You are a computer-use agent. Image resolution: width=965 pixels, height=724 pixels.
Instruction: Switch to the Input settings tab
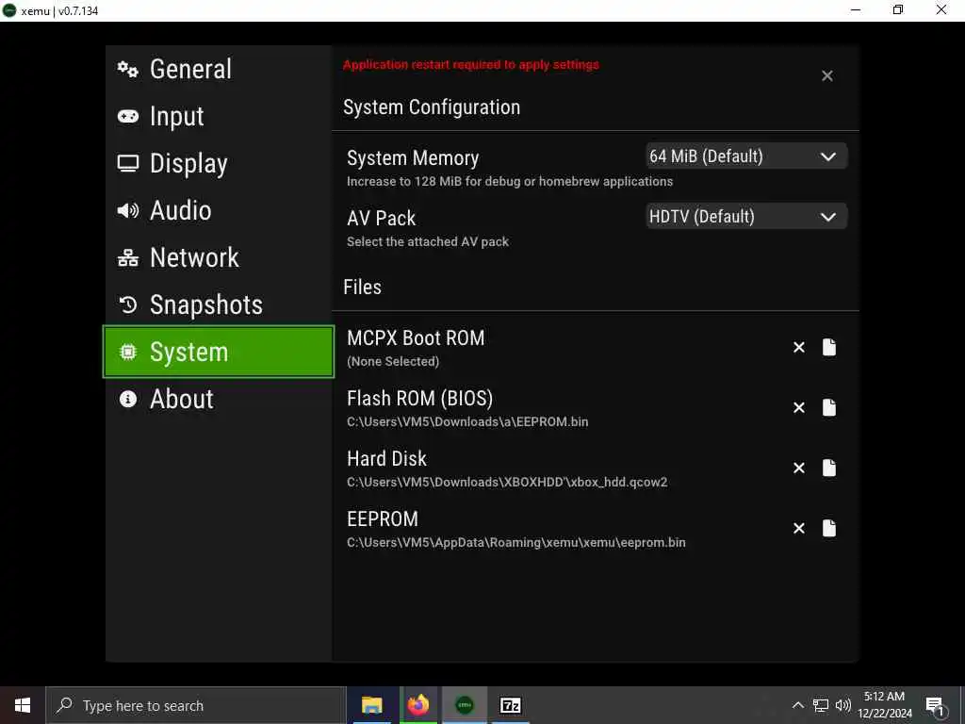(x=219, y=116)
